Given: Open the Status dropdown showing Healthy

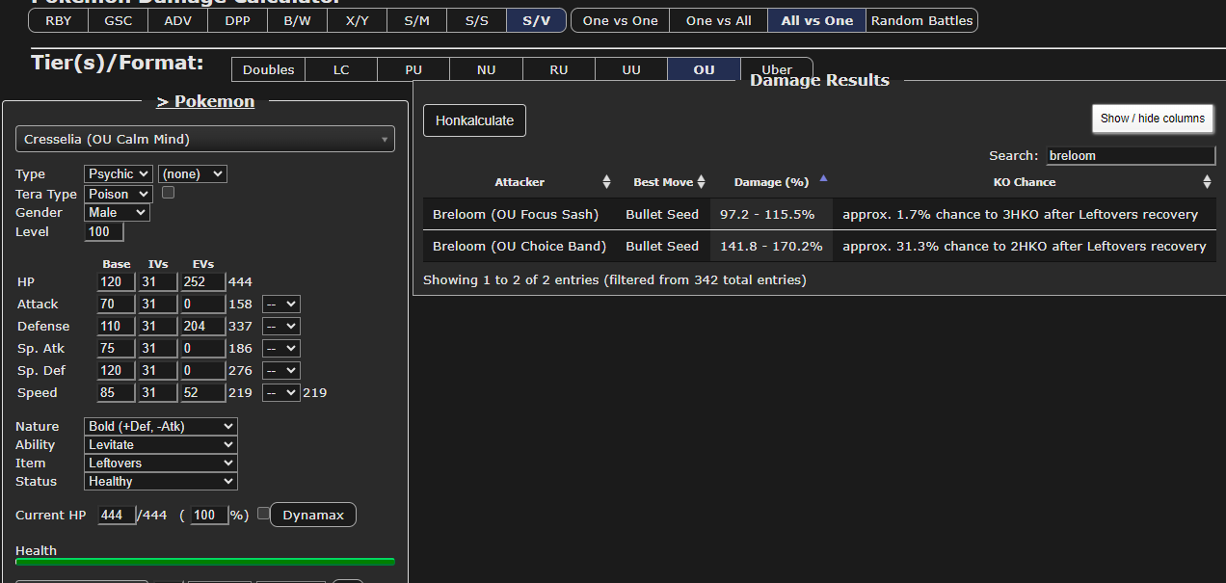Looking at the screenshot, I should (x=161, y=481).
